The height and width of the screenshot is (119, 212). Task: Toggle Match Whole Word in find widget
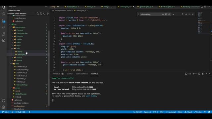click(166, 14)
